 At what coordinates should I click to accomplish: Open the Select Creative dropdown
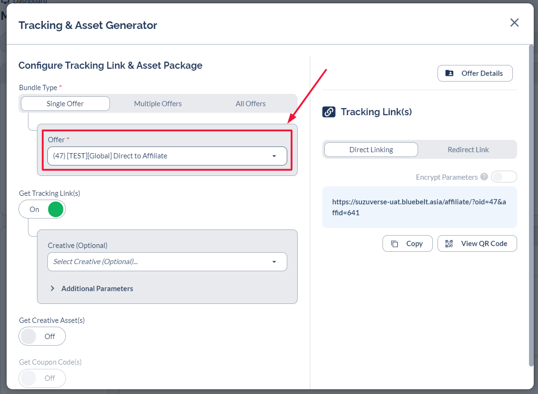coord(167,262)
